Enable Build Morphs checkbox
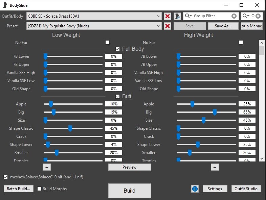 39,189
